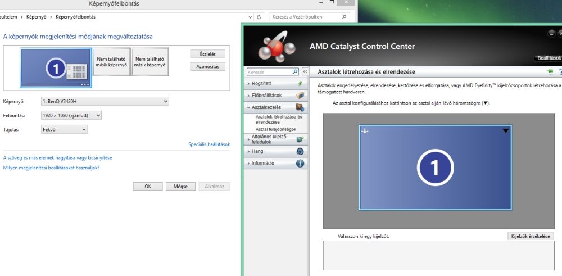Expand the Információ section
The image size is (562, 276).
[x=248, y=163]
